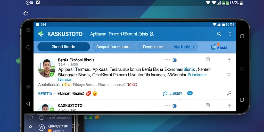Tap the comment bubble icon on first post
Viewport: 264px width, 132px height.
[x=228, y=75]
